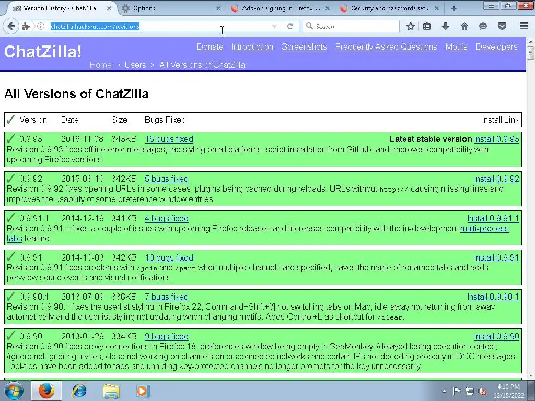The width and height of the screenshot is (535, 401).
Task: Open Windows Explorer folder in taskbar
Action: coord(111,391)
